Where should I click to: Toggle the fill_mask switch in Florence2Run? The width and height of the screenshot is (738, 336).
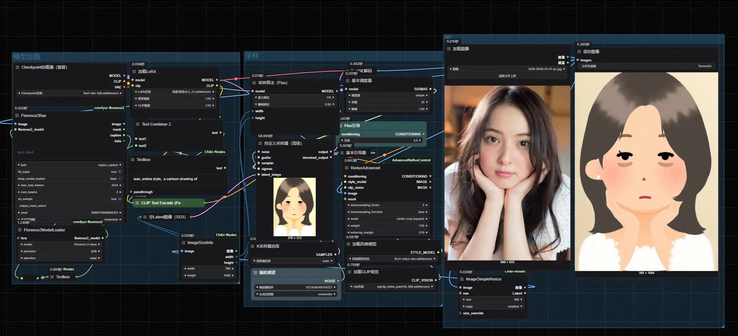click(120, 172)
